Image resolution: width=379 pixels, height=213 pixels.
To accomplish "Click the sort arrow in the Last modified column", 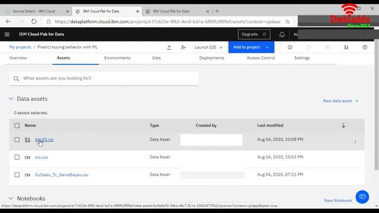I will coord(343,125).
